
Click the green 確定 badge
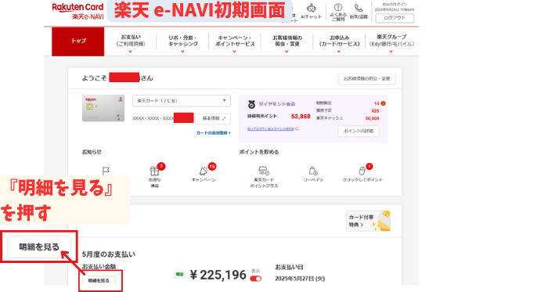[x=179, y=275]
